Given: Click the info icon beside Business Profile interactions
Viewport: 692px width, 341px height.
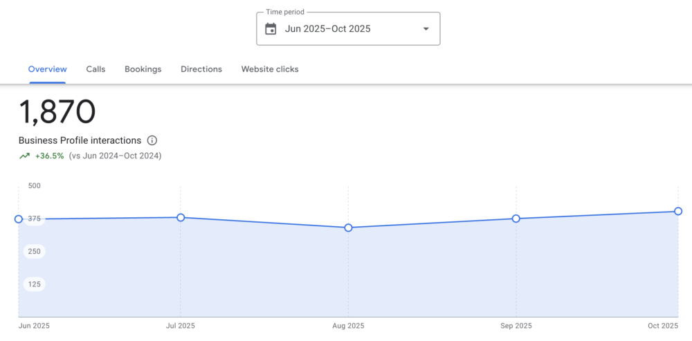Looking at the screenshot, I should coord(152,140).
